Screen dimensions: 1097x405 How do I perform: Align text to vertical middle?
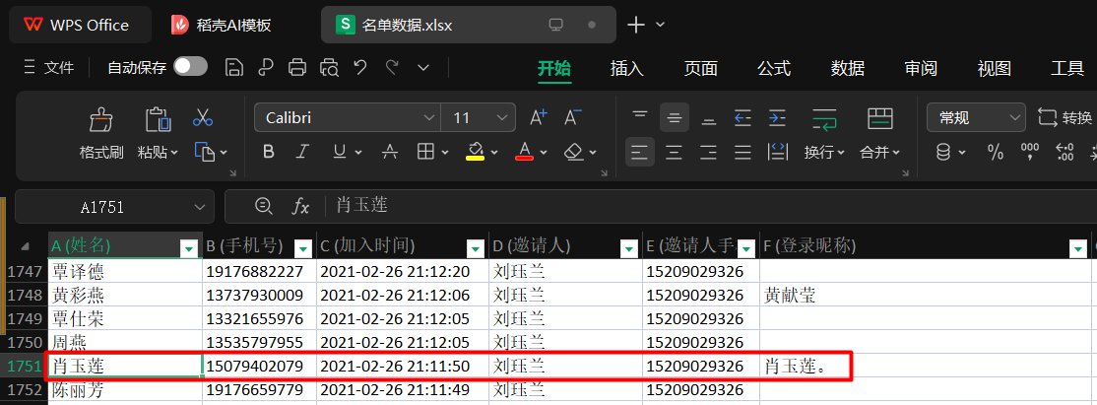675,117
